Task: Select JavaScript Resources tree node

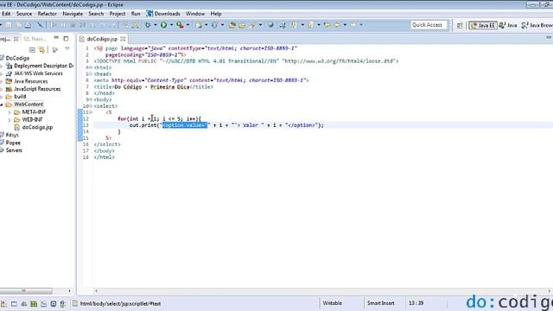Action: click(37, 89)
